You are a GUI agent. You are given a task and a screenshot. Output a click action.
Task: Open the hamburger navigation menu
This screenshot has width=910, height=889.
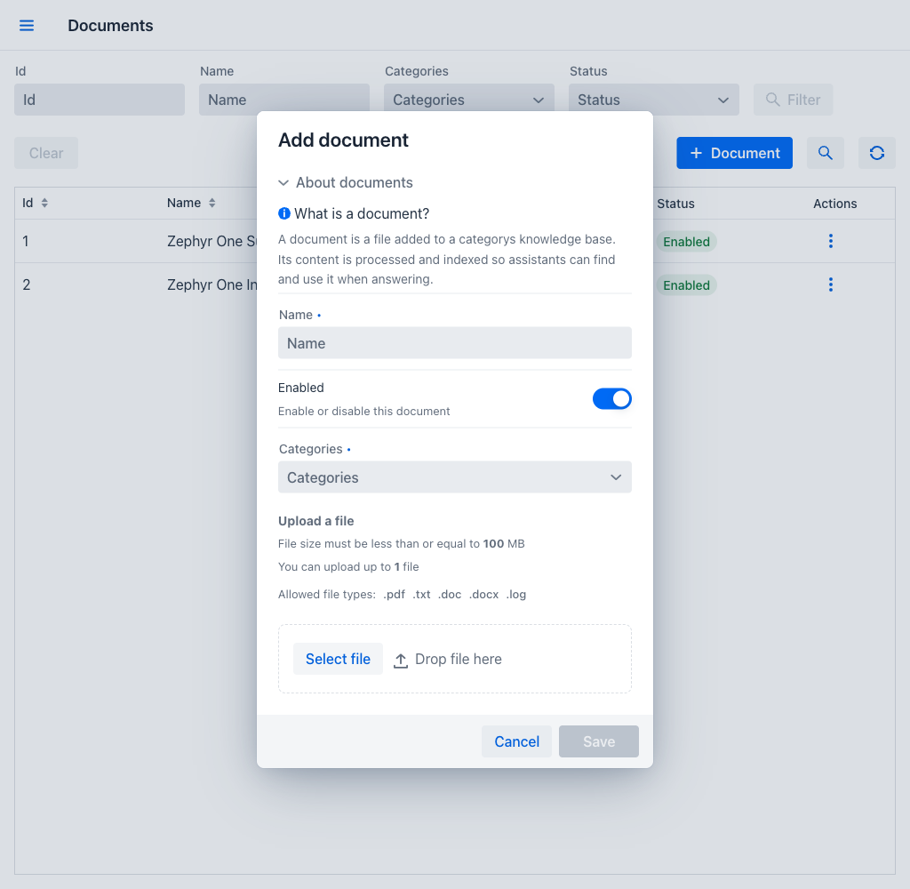pos(27,26)
